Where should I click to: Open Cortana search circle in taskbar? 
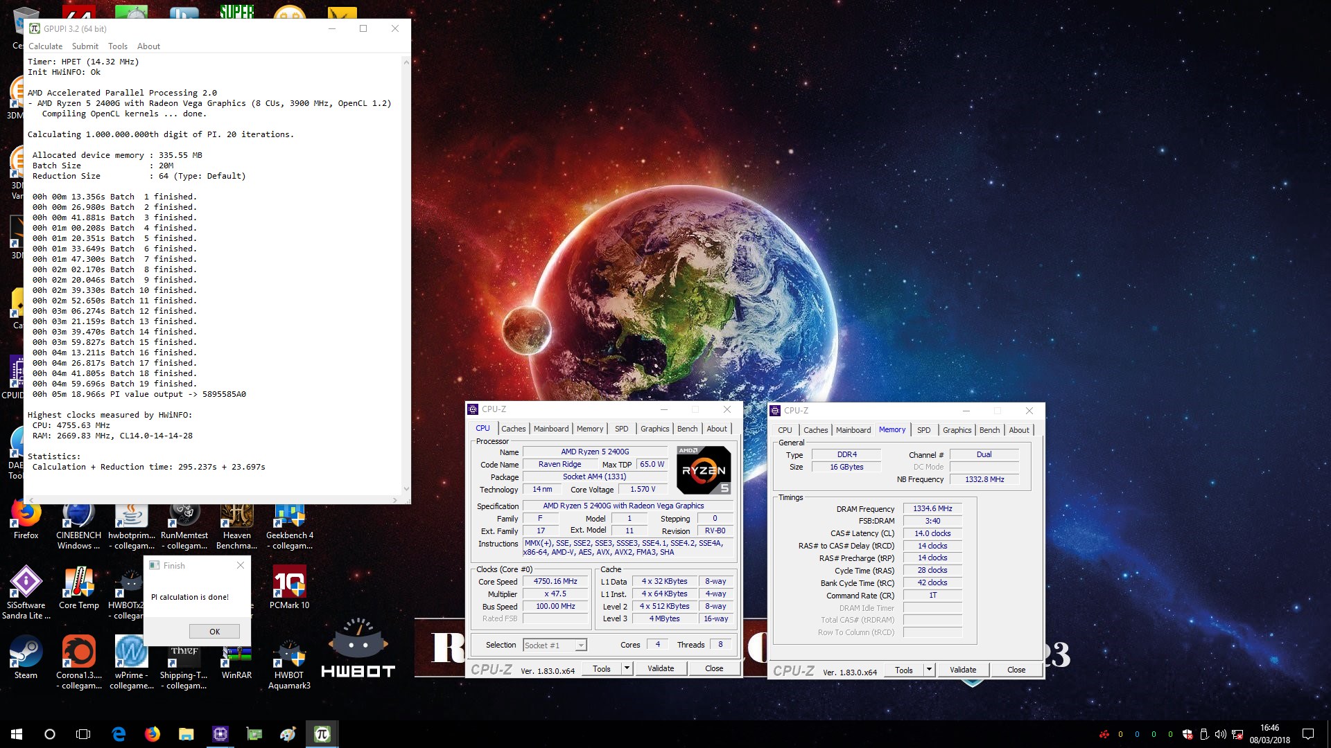50,734
